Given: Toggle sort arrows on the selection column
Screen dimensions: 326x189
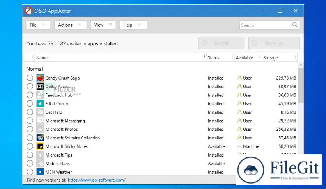Looking at the screenshot, I should pyautogui.click(x=32, y=57).
